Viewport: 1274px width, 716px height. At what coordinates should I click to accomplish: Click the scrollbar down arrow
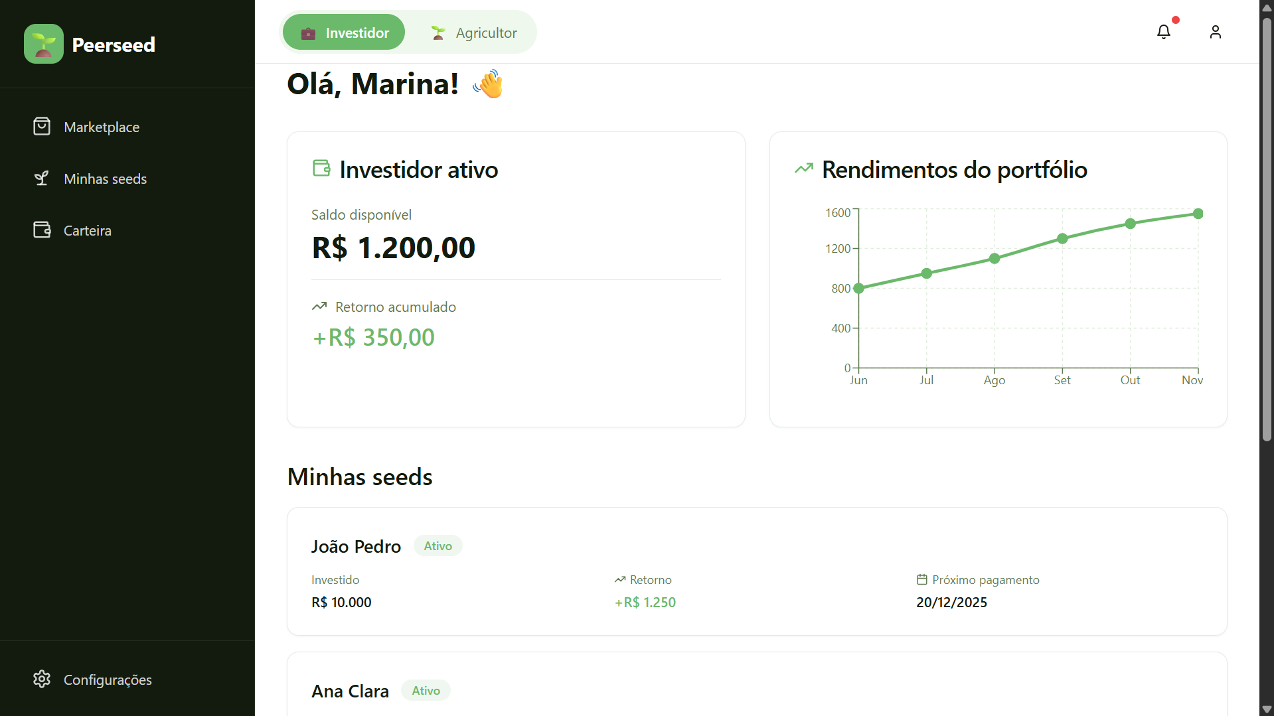point(1267,709)
